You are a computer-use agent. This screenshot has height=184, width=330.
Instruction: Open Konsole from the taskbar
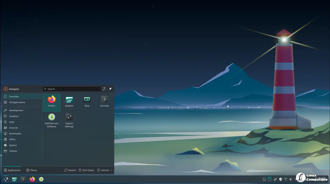[x=23, y=179]
